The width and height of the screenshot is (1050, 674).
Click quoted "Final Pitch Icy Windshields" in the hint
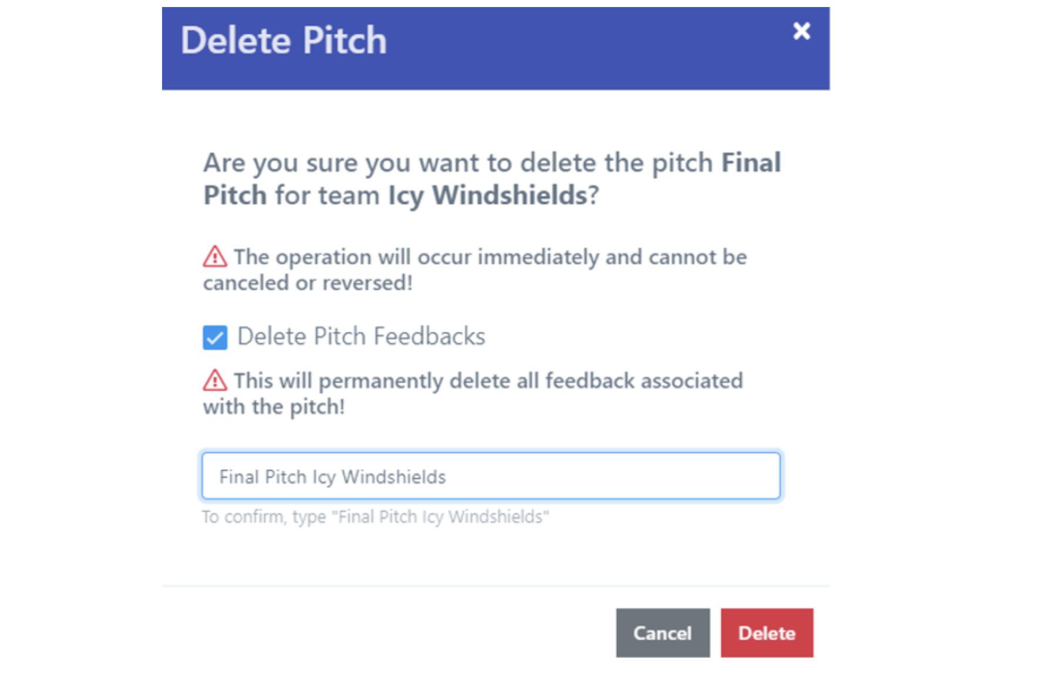coord(440,517)
